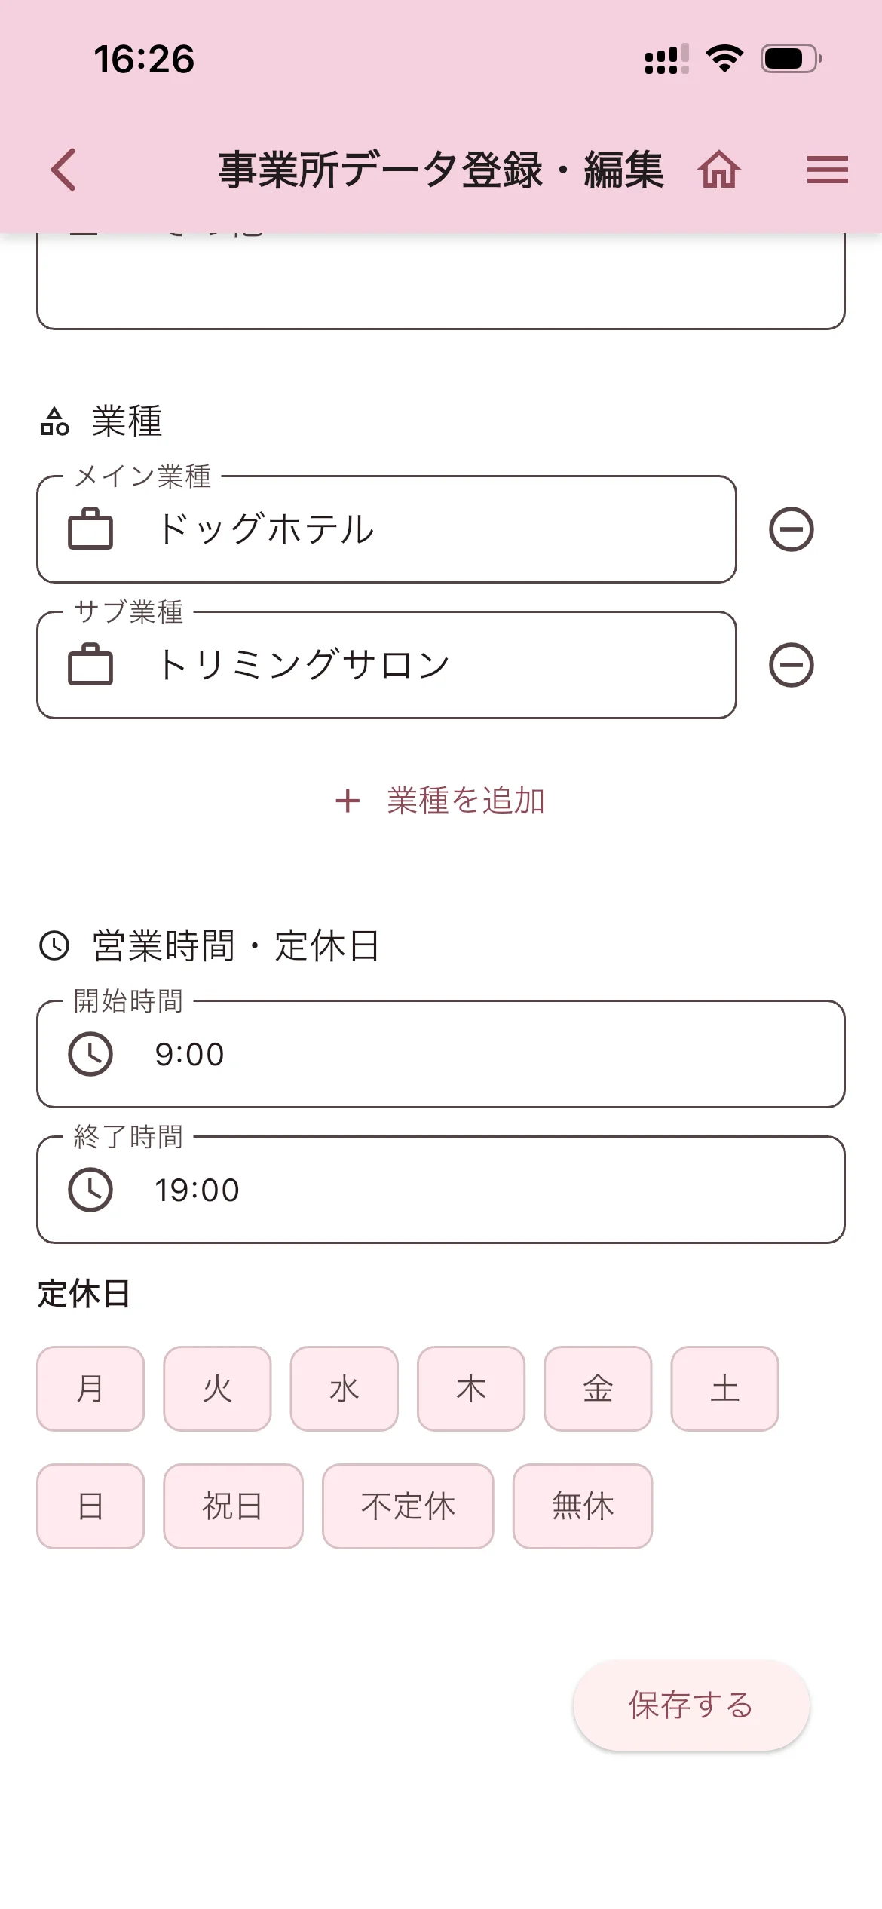Tap the briefcase icon in メイン業種 field

pos(90,529)
